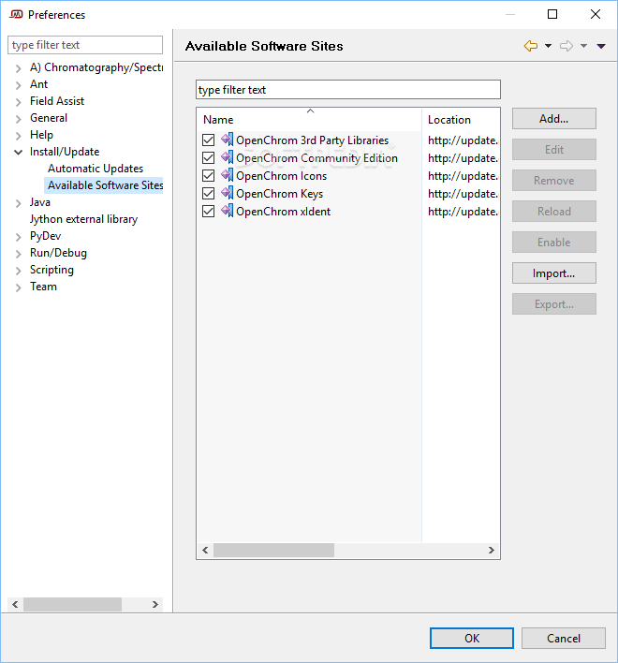This screenshot has height=663, width=618.
Task: Expand the Scripting node
Action: pos(18,271)
